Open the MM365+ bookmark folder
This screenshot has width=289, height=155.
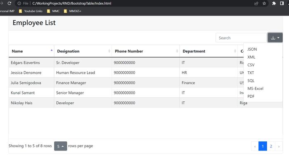pos(72,11)
